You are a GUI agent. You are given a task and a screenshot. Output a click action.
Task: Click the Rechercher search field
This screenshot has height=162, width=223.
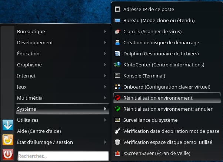[x=63, y=156]
